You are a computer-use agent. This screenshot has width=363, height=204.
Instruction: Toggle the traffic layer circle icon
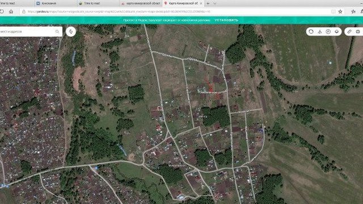tap(311, 32)
